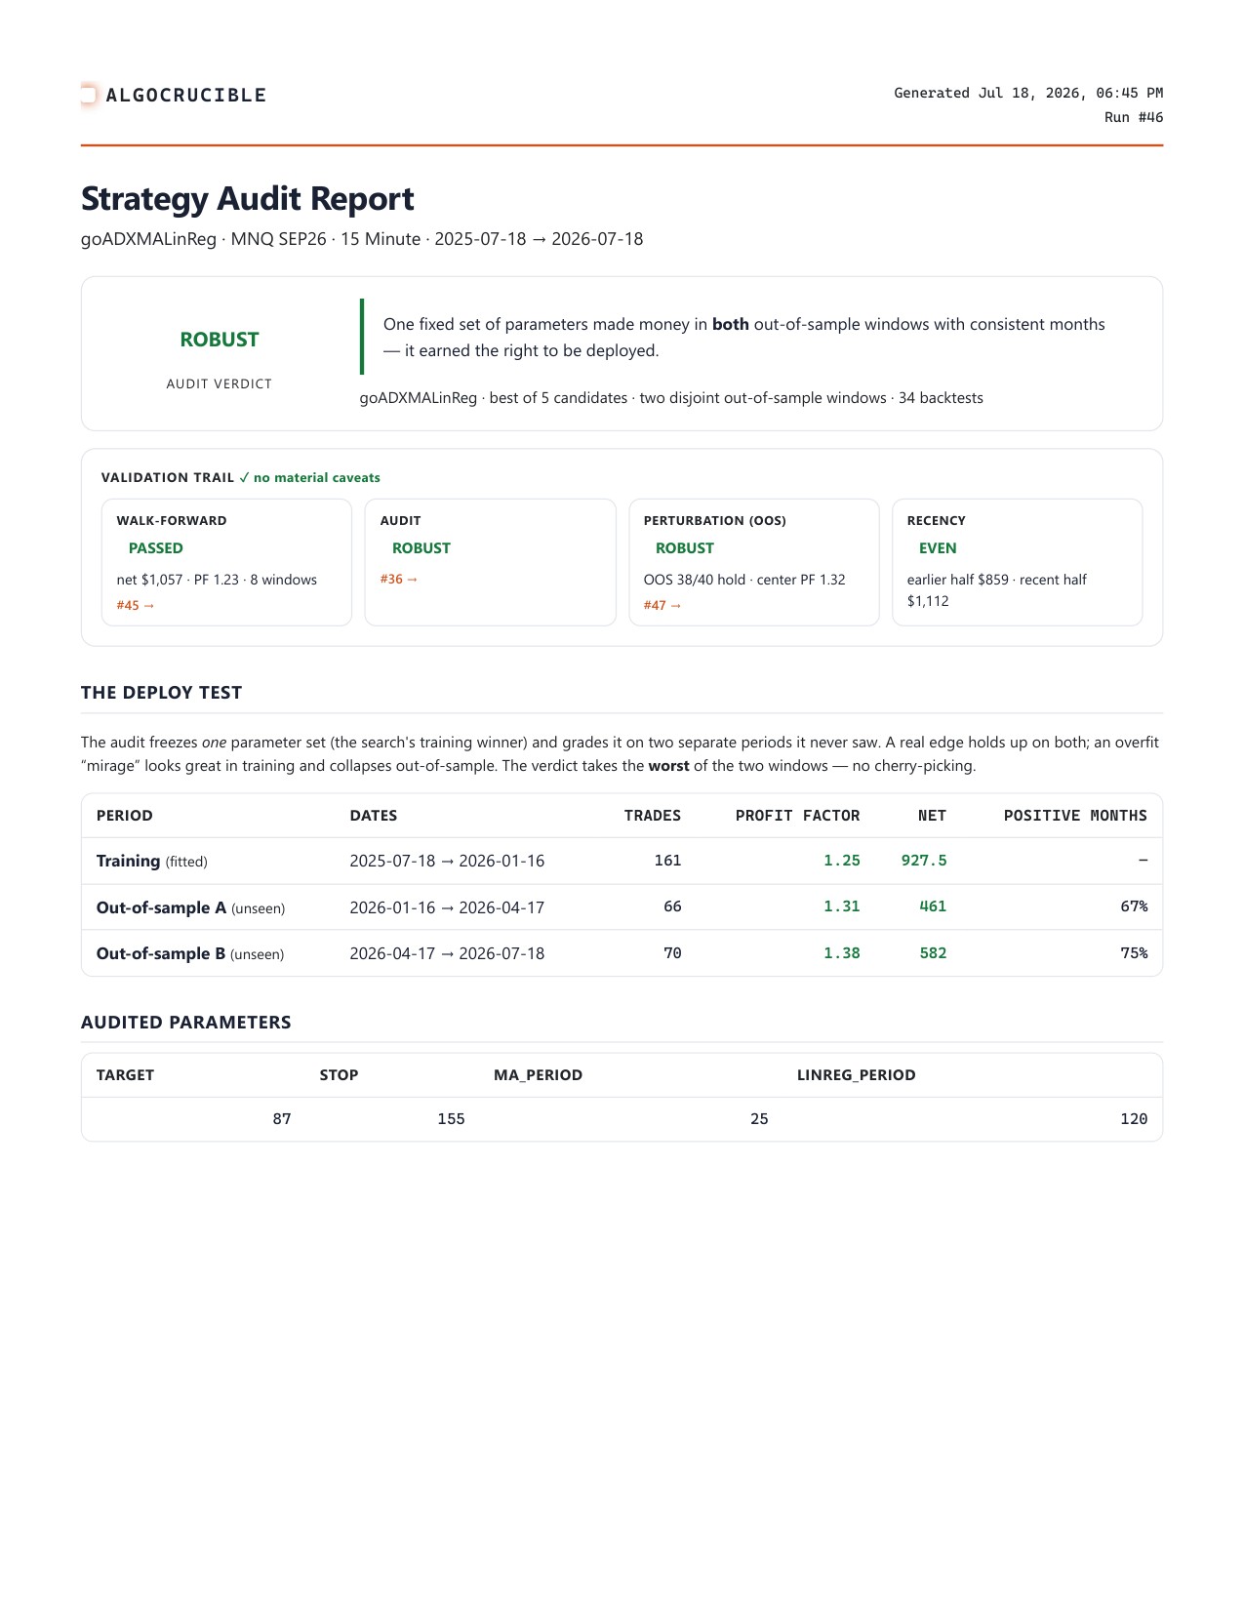Click the goADXMALinReg · MNQ SEP26 subtitle
Image resolution: width=1244 pixels, height=1610 pixels.
(362, 239)
